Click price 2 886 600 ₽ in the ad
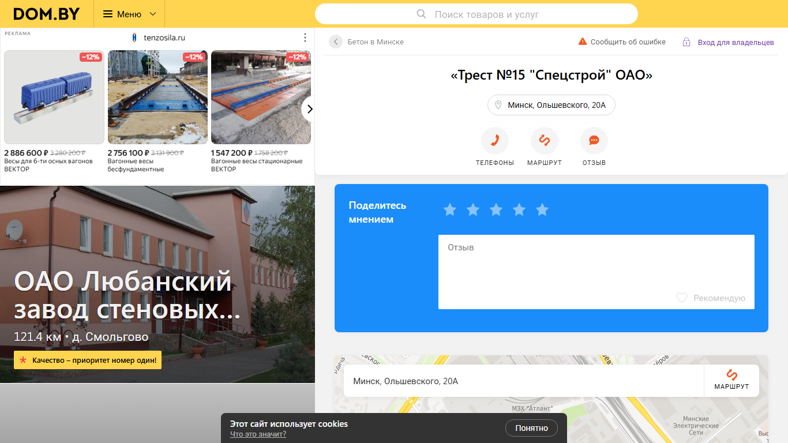 click(26, 153)
